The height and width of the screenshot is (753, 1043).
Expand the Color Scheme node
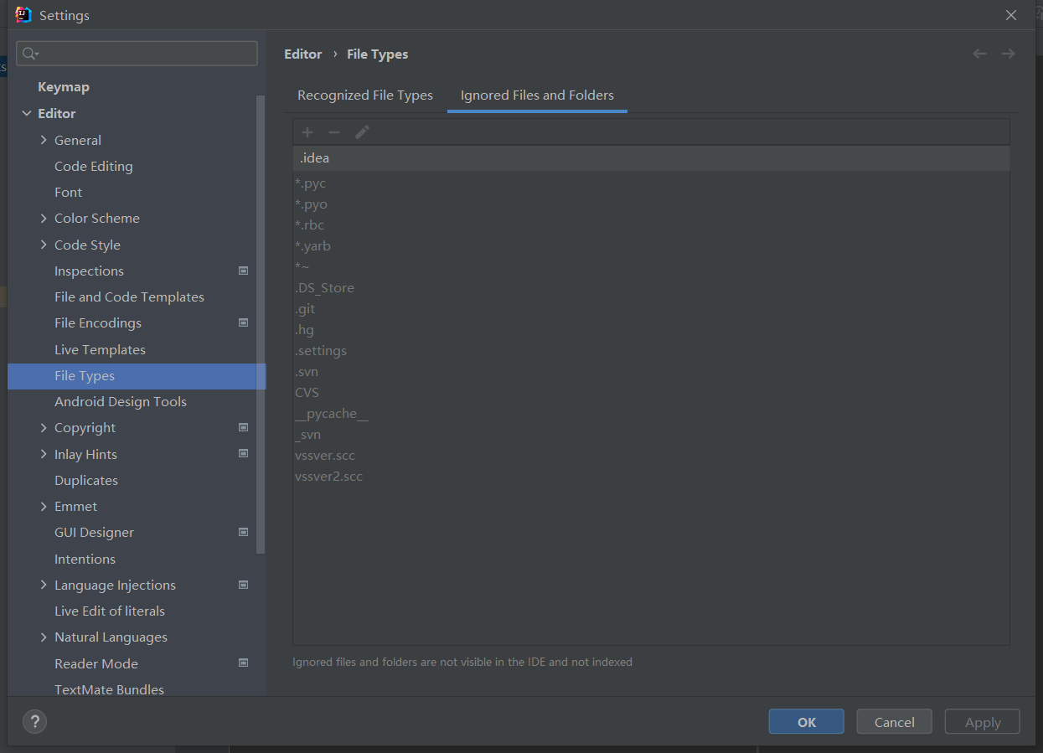[44, 218]
